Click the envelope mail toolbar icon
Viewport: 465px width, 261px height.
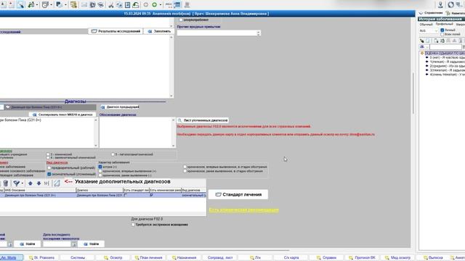coord(84,5)
